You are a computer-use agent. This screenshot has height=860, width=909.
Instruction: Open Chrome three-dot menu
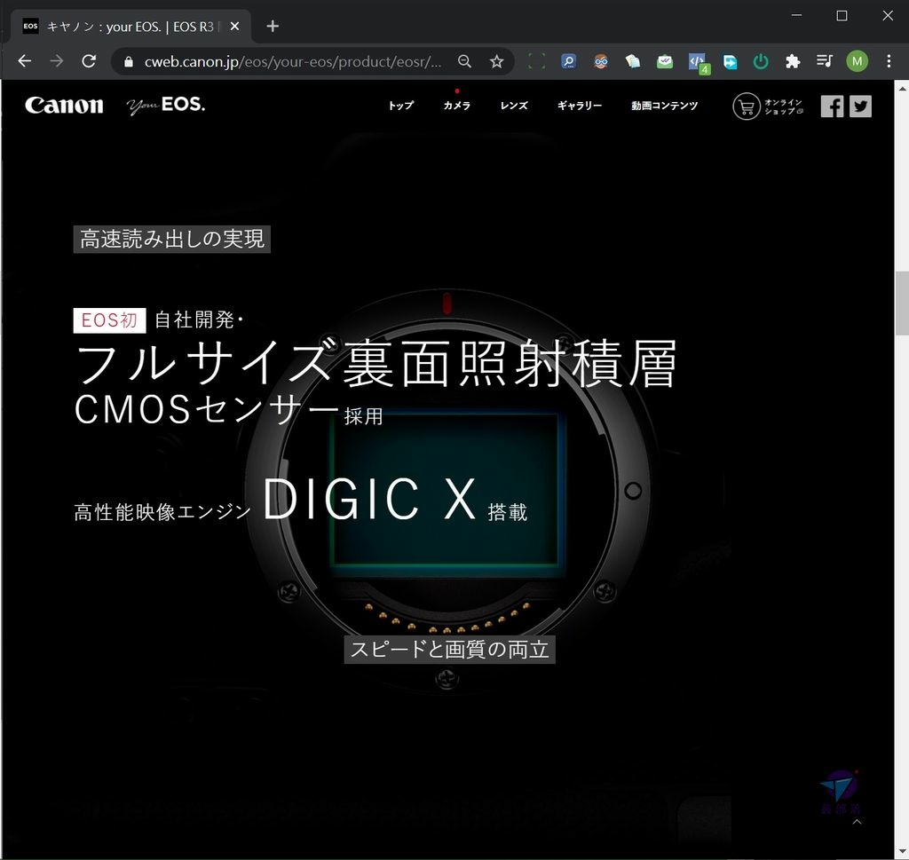(x=889, y=61)
